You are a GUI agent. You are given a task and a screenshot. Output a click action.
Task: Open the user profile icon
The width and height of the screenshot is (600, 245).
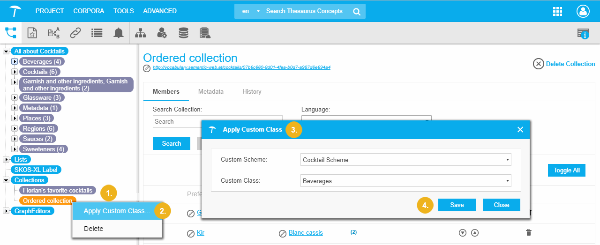coord(583,11)
